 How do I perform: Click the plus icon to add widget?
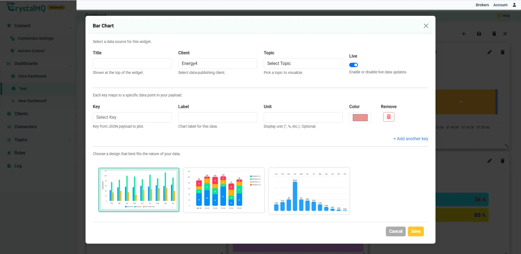coord(464,34)
